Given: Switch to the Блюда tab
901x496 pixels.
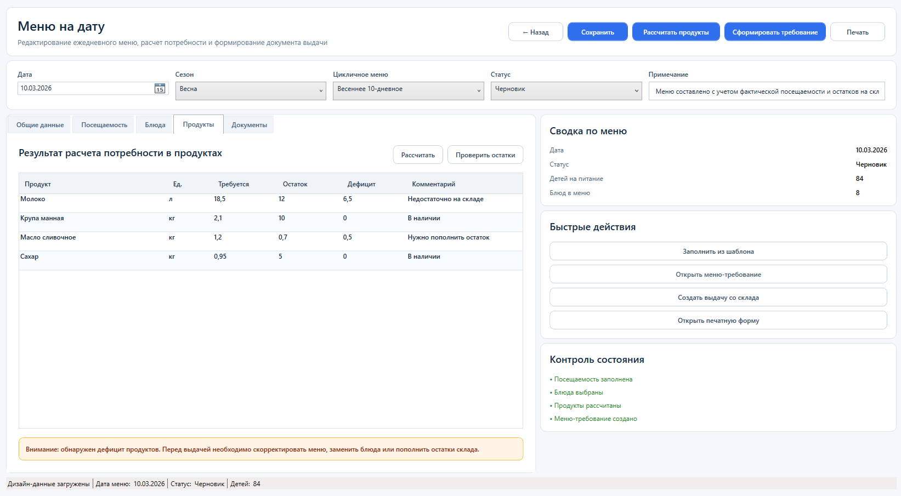Looking at the screenshot, I should pyautogui.click(x=155, y=125).
